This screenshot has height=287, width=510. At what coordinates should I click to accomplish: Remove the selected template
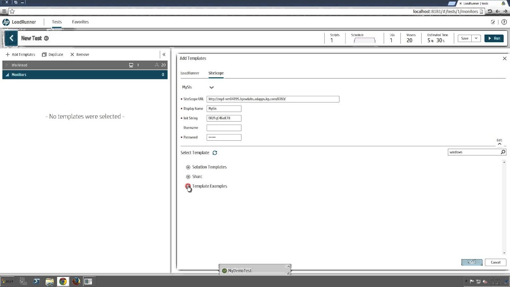pos(80,55)
